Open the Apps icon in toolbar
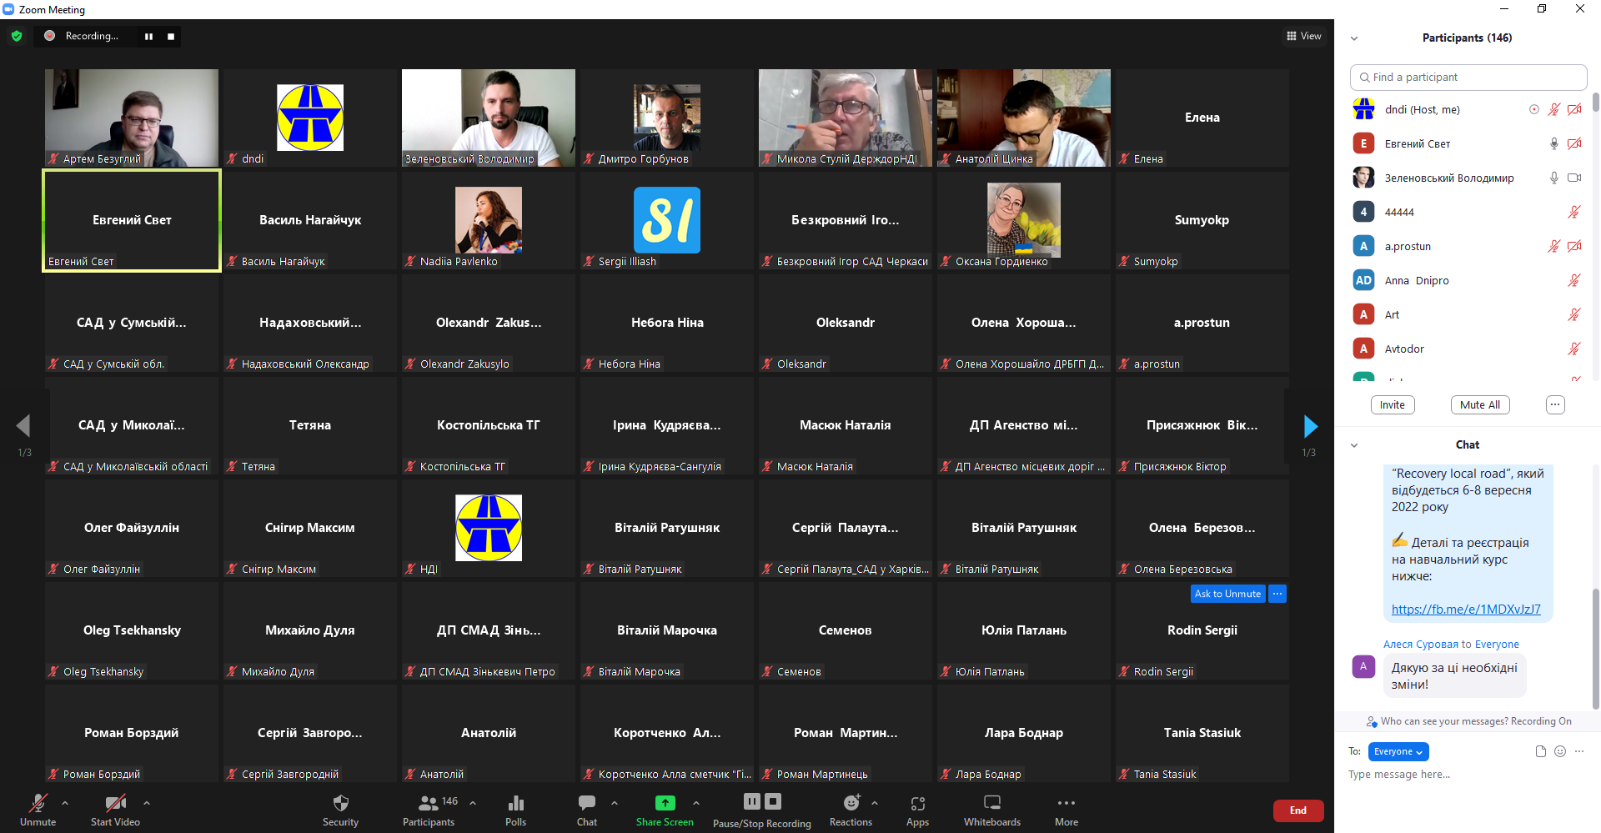Viewport: 1601px width, 833px height. click(x=917, y=803)
